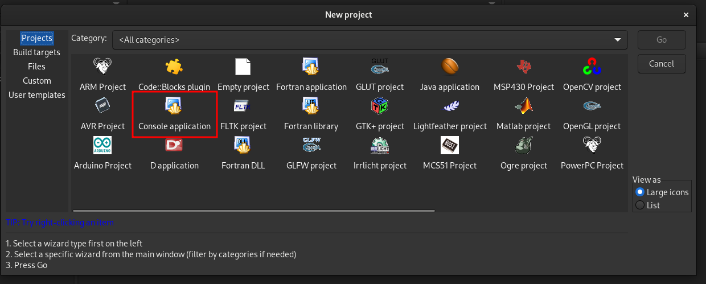Select the OpenCV project icon
The width and height of the screenshot is (706, 284).
tap(592, 67)
